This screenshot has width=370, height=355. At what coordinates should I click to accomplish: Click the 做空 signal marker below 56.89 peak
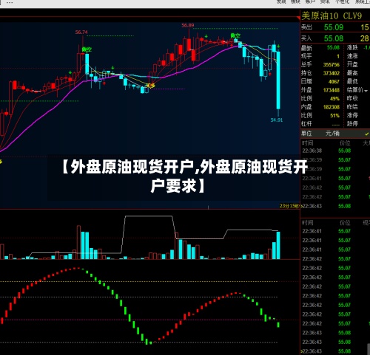pyautogui.click(x=235, y=35)
